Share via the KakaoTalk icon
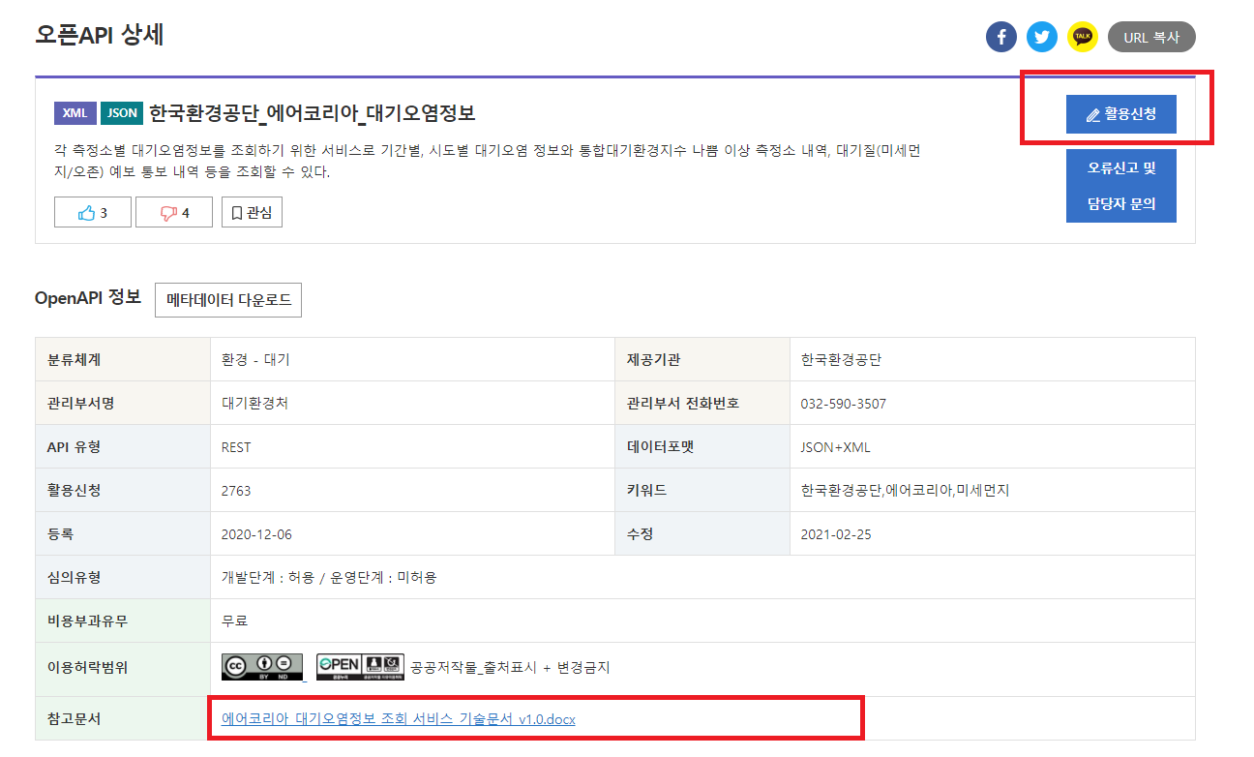This screenshot has height=757, width=1254. (1083, 38)
